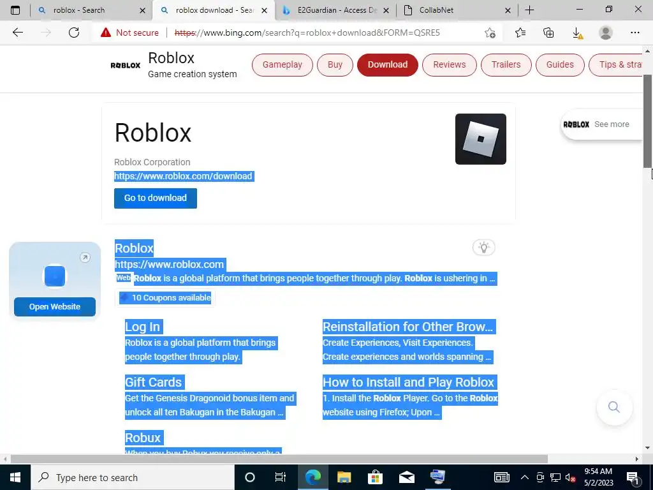Reload the page with the refresh icon

tap(74, 33)
